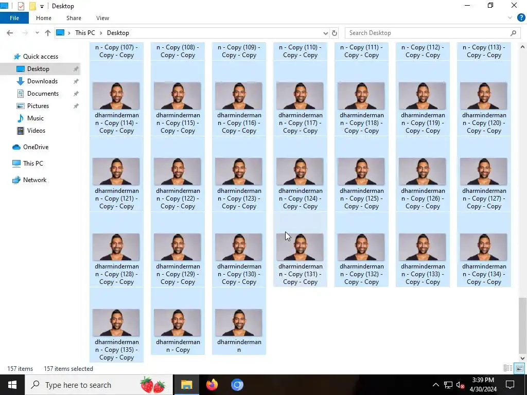Open the Home ribbon tab
The image size is (527, 395).
click(x=44, y=18)
